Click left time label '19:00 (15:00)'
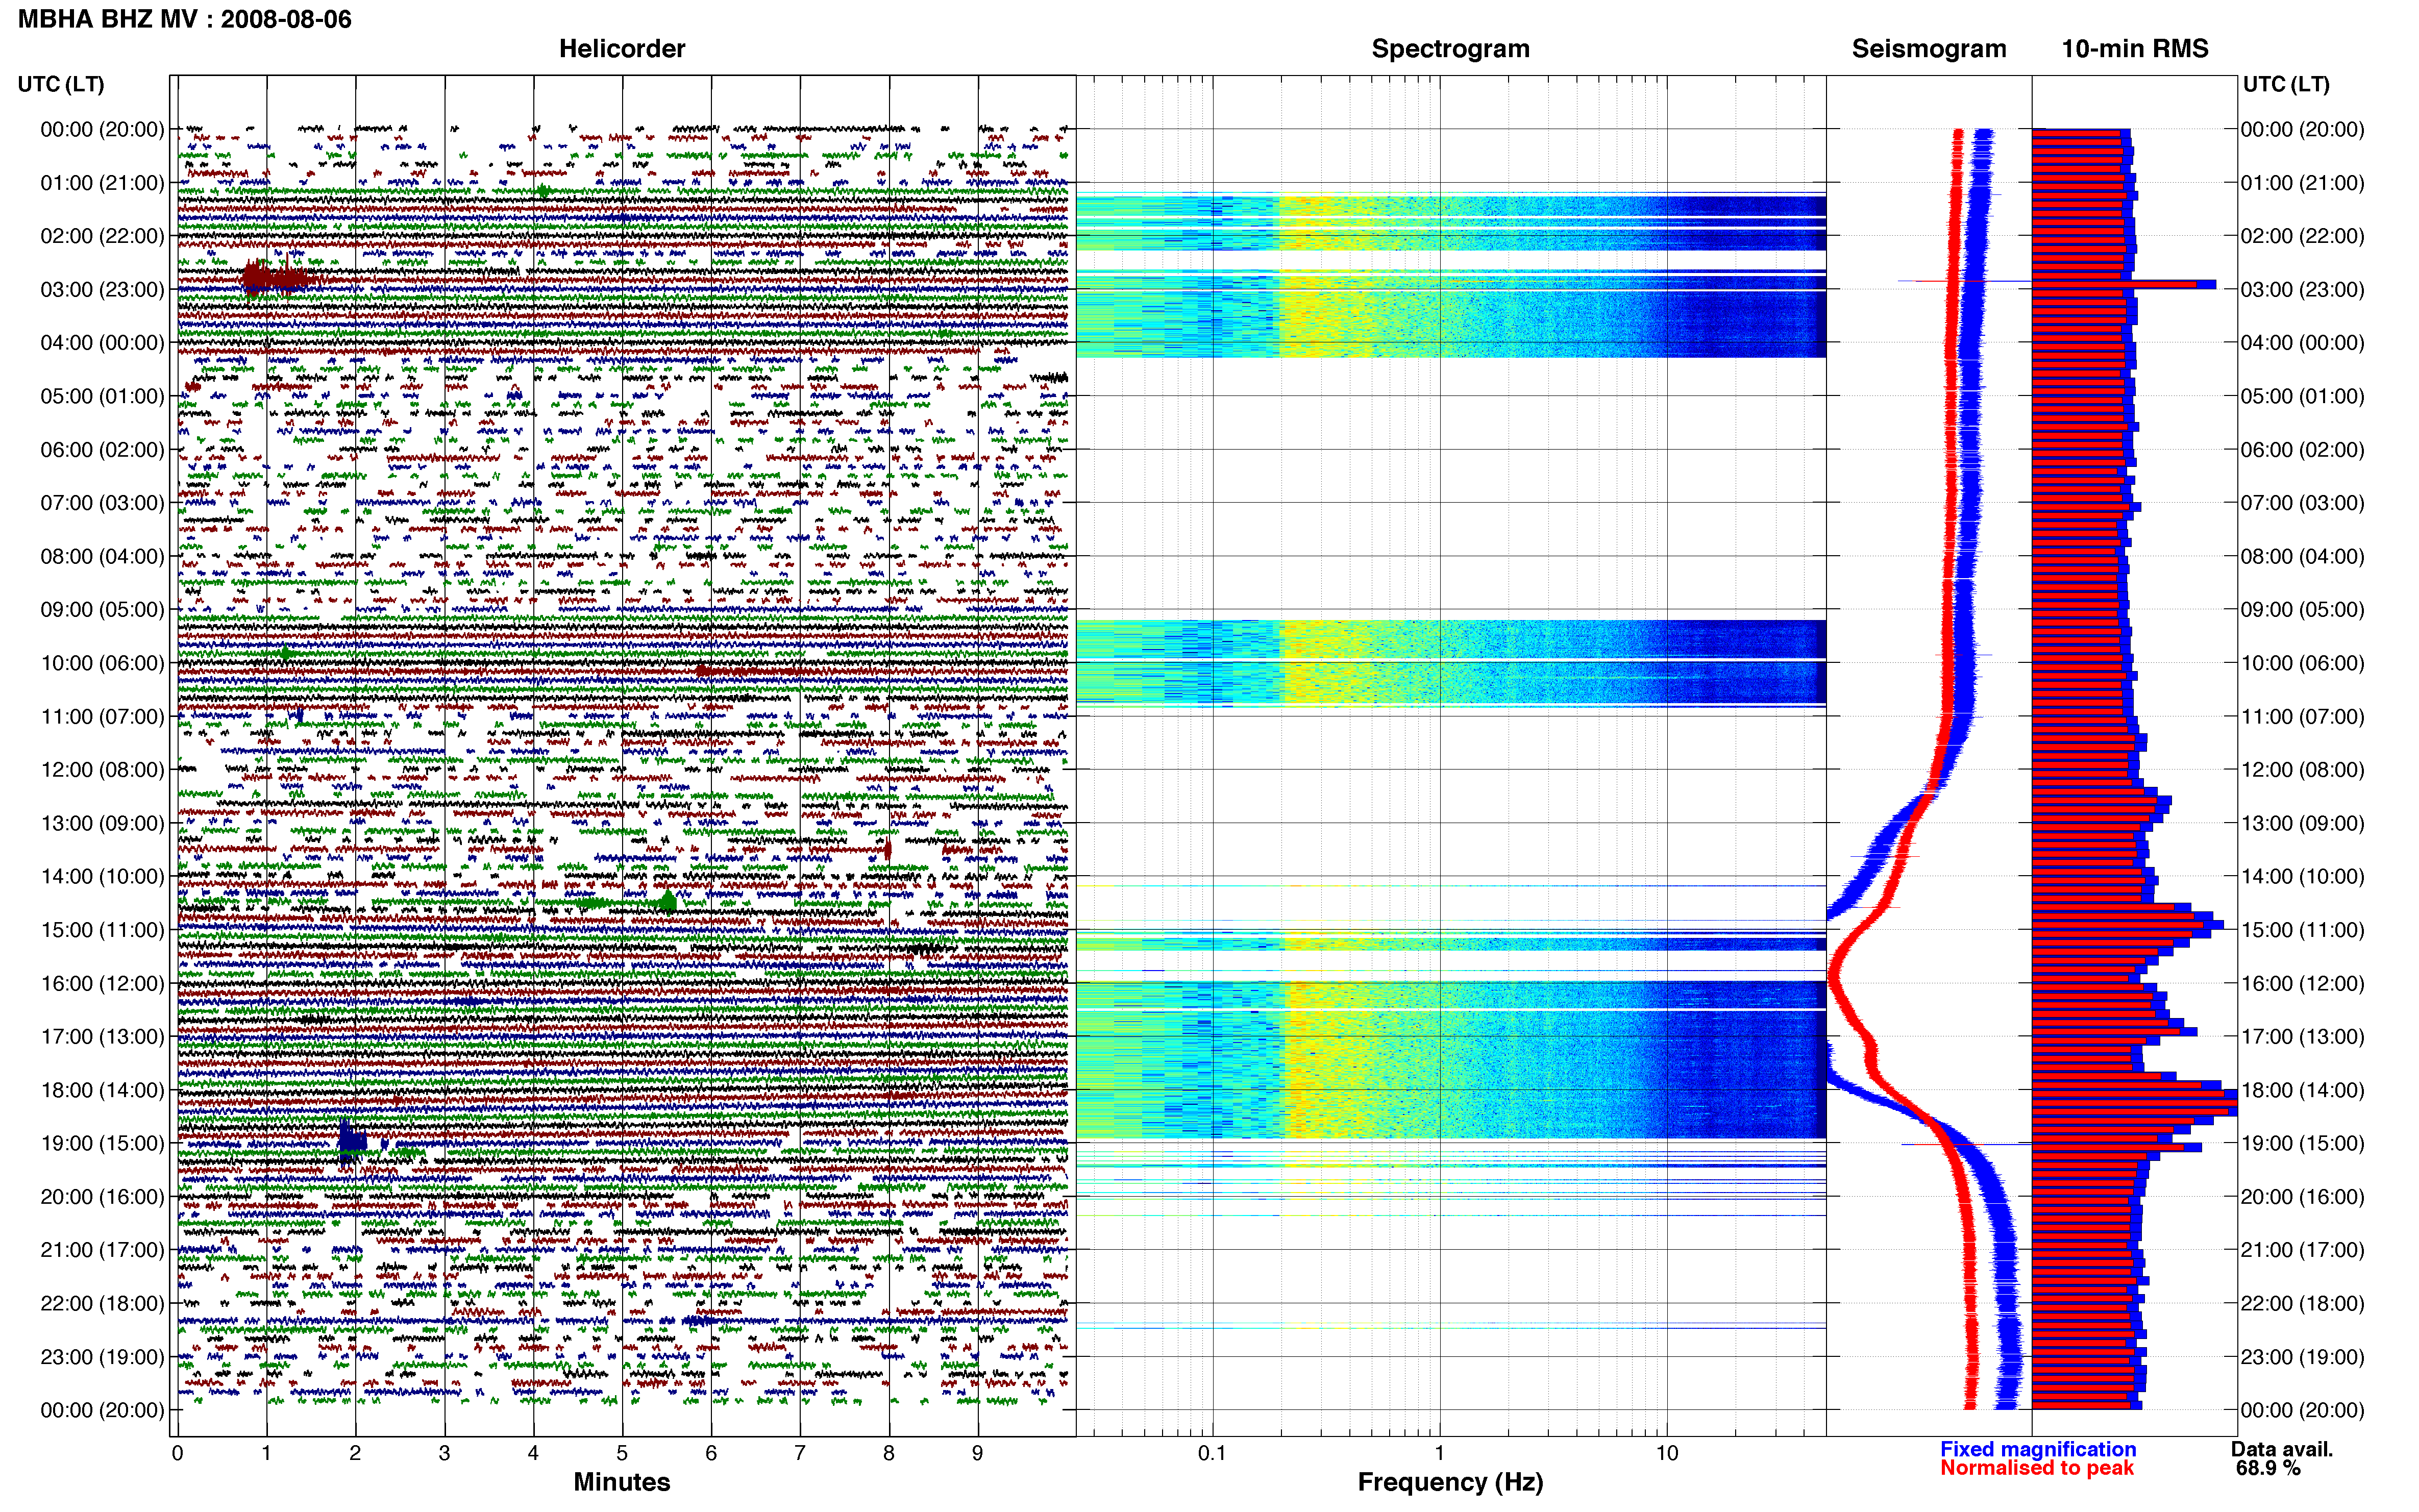The height and width of the screenshot is (1512, 2419). [x=102, y=1143]
